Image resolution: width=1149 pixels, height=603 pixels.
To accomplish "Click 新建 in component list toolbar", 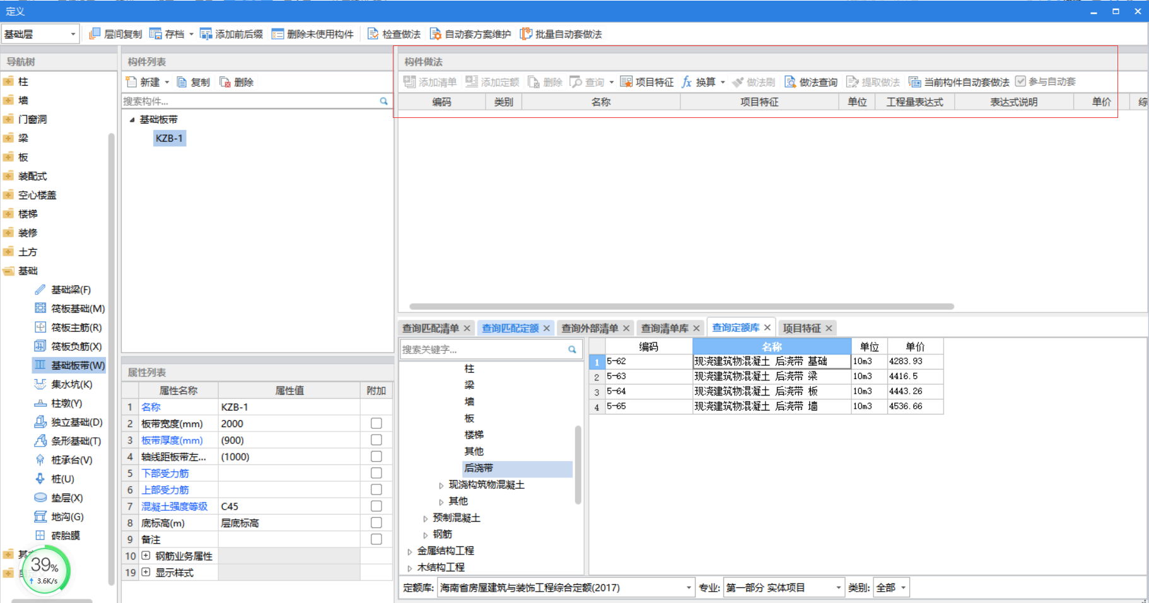I will coord(149,82).
